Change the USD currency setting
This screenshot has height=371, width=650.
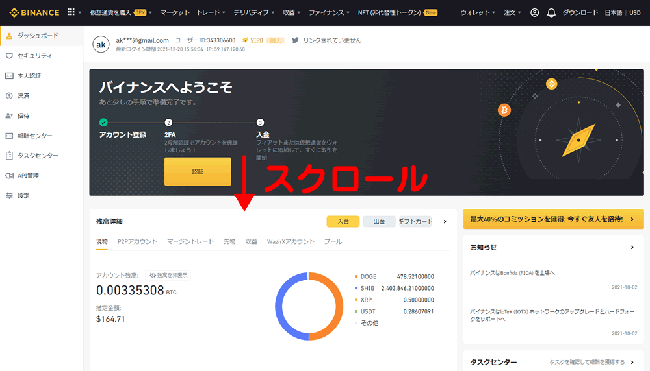634,13
